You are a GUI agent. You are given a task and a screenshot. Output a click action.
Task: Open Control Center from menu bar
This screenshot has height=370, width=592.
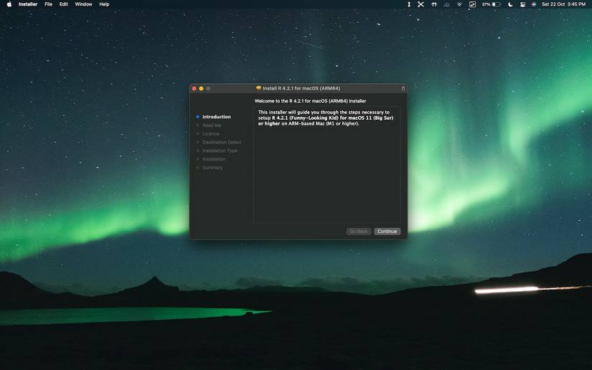point(522,4)
